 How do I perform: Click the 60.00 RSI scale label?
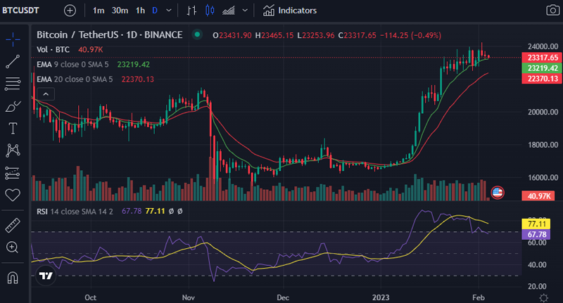pos(537,243)
